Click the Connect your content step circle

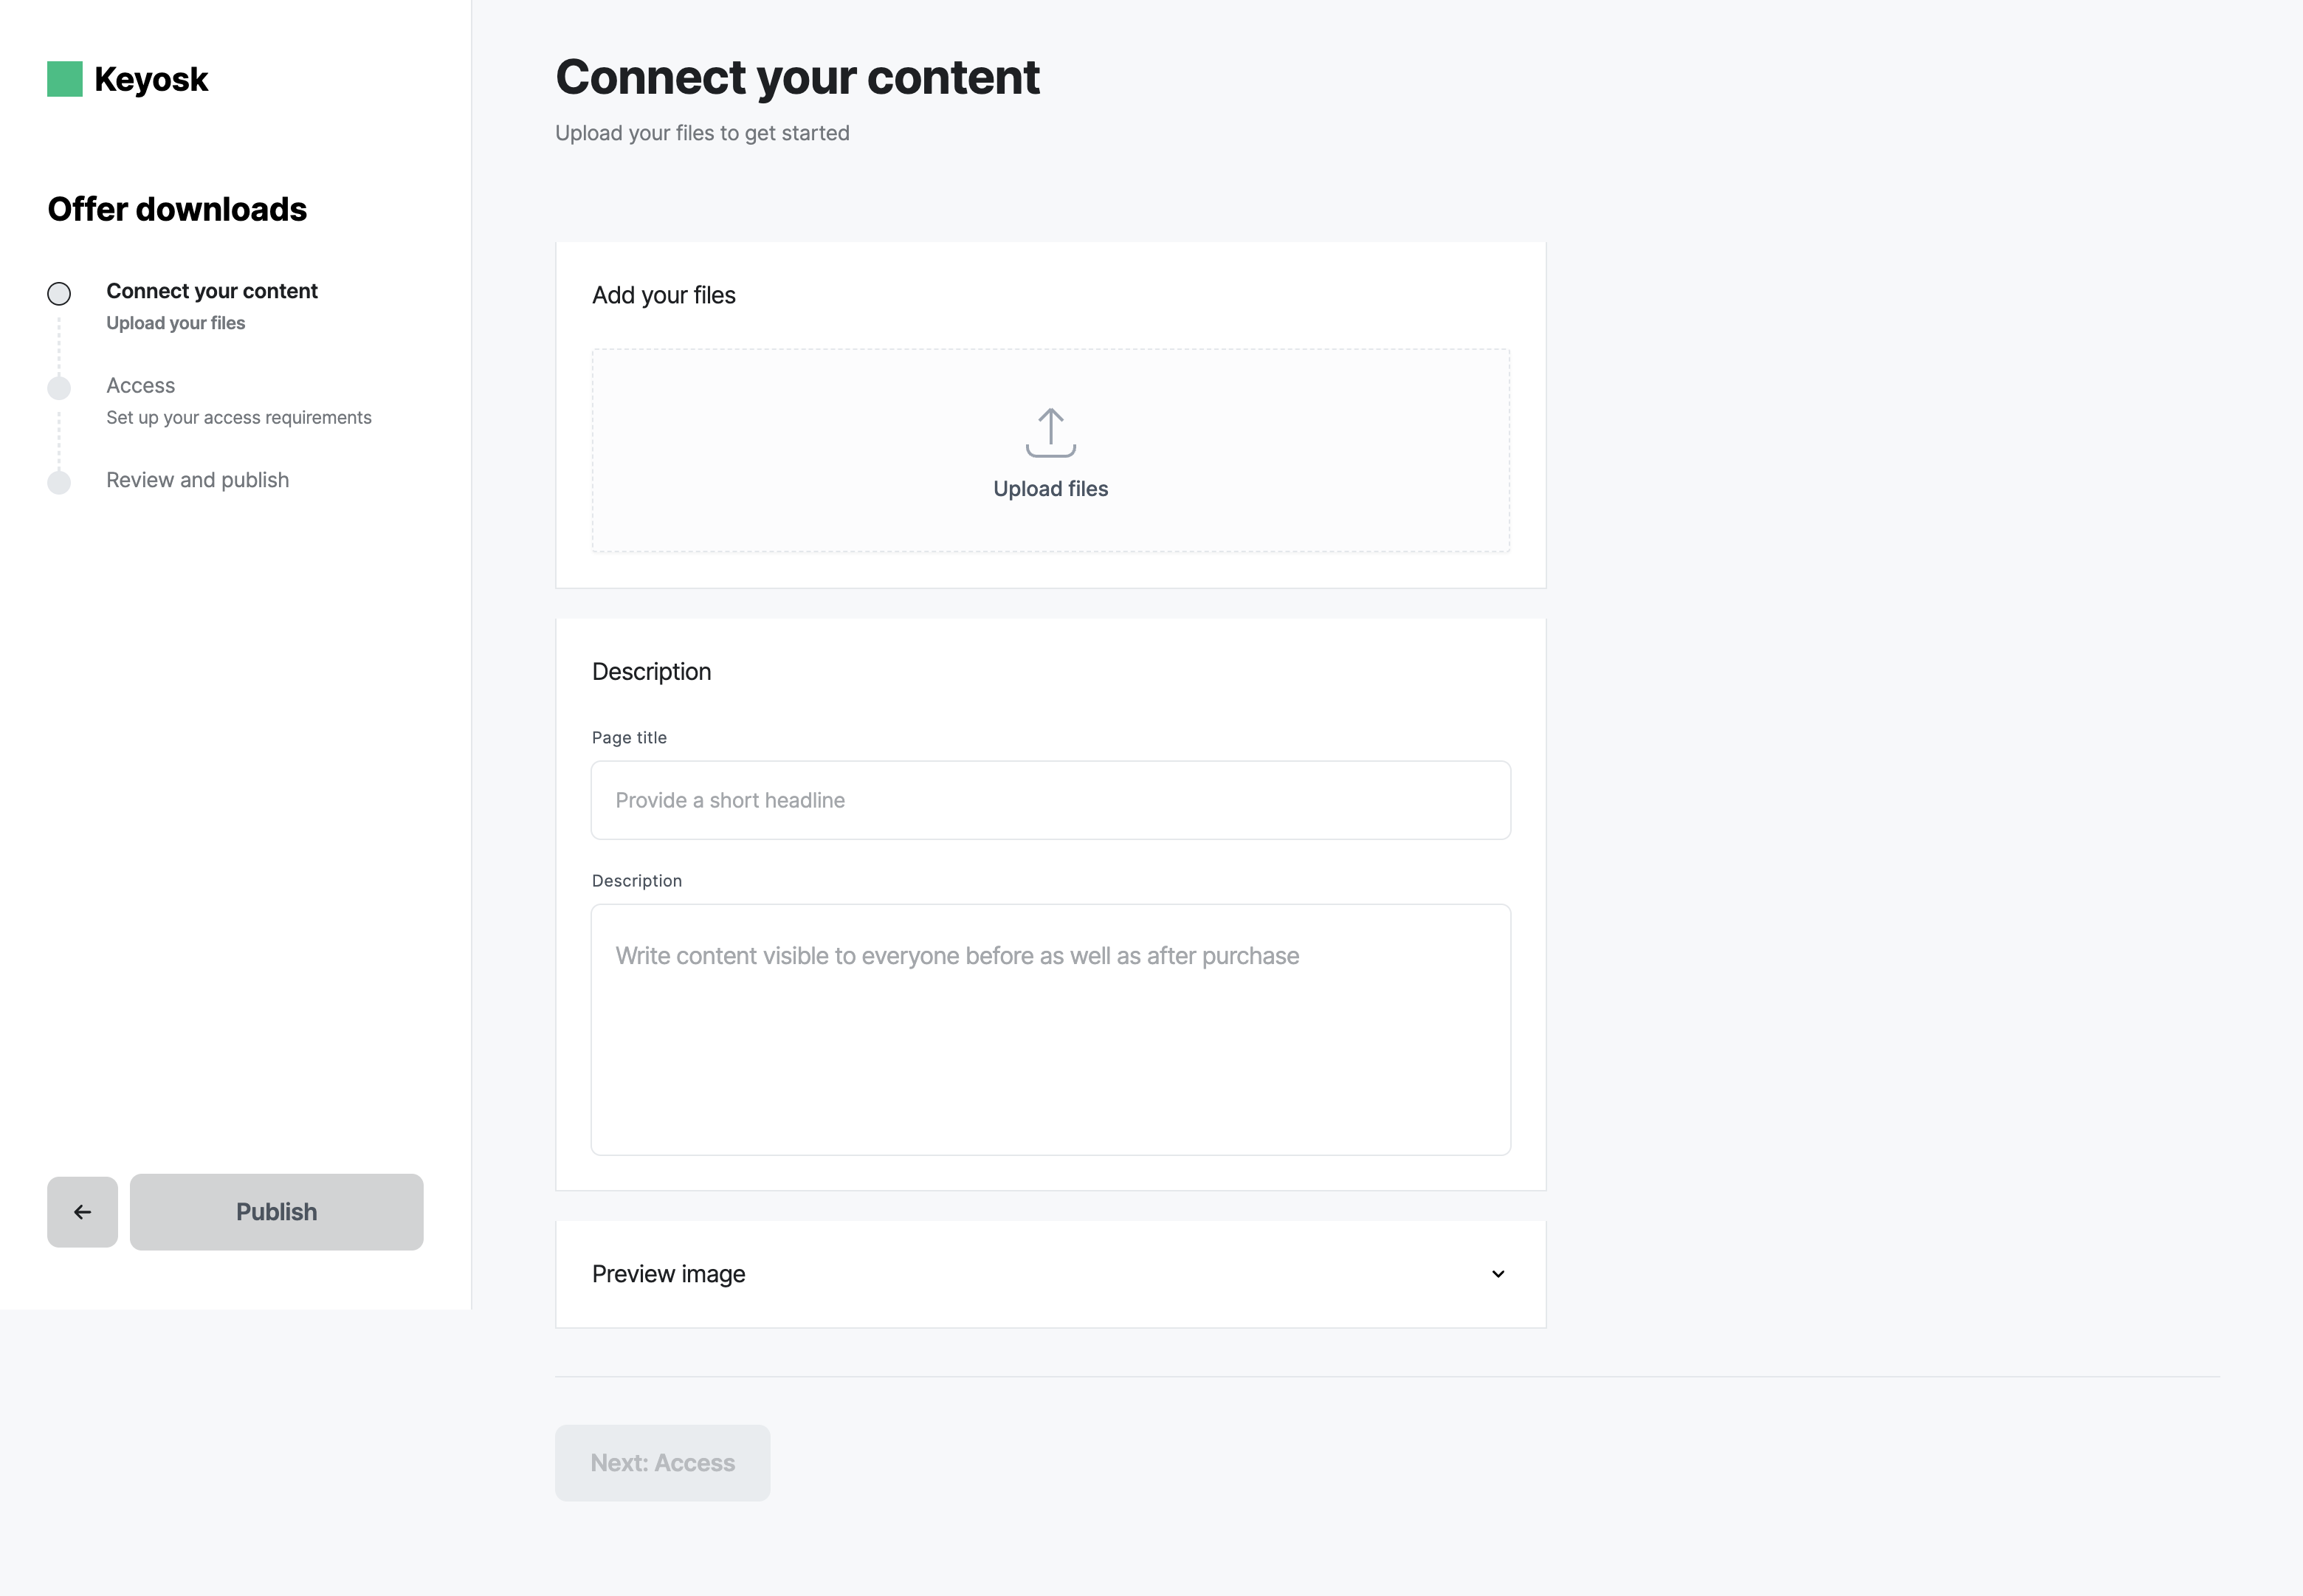tap(59, 294)
